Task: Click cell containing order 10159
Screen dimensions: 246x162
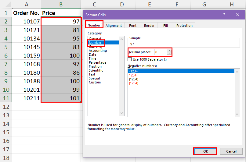Action: click(27, 55)
